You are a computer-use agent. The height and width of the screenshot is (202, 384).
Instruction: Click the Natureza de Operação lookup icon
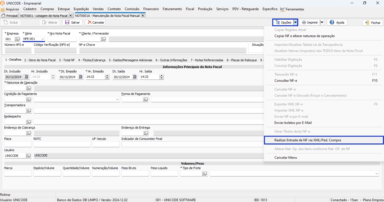[28, 88]
